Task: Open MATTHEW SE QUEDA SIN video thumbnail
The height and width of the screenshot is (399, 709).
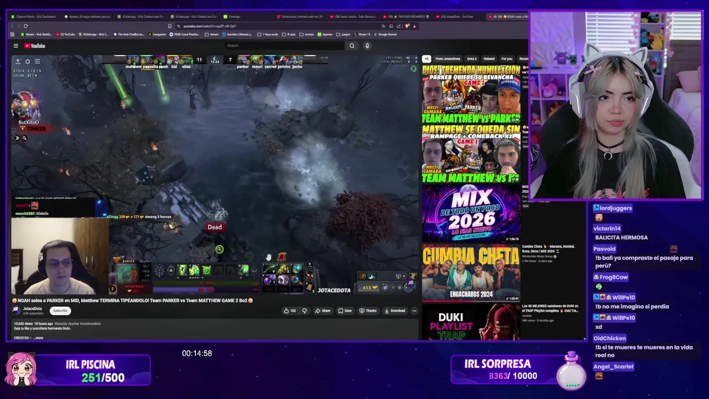Action: point(471,154)
